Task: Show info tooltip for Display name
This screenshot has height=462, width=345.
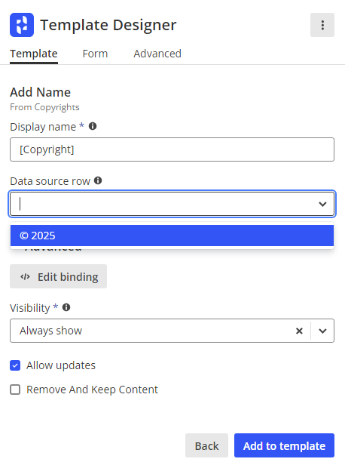Action: tap(93, 126)
